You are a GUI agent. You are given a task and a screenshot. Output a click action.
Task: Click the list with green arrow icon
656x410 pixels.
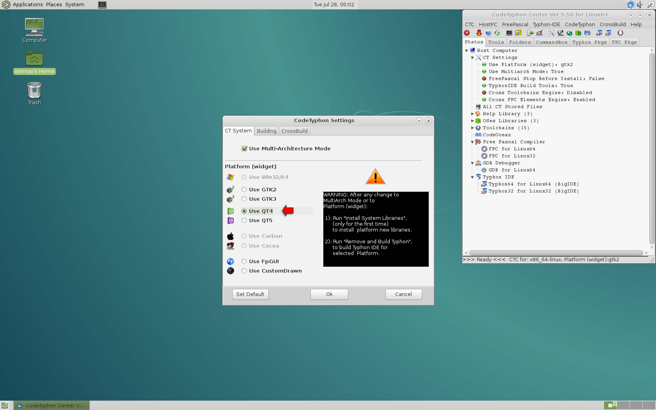[530, 33]
